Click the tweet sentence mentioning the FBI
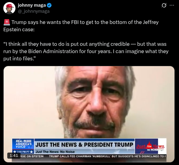 (x=81, y=26)
